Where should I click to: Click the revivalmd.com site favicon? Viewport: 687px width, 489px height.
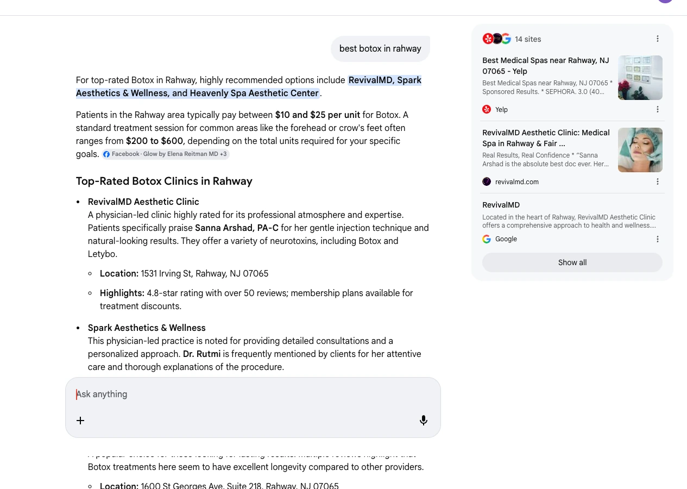tap(487, 181)
